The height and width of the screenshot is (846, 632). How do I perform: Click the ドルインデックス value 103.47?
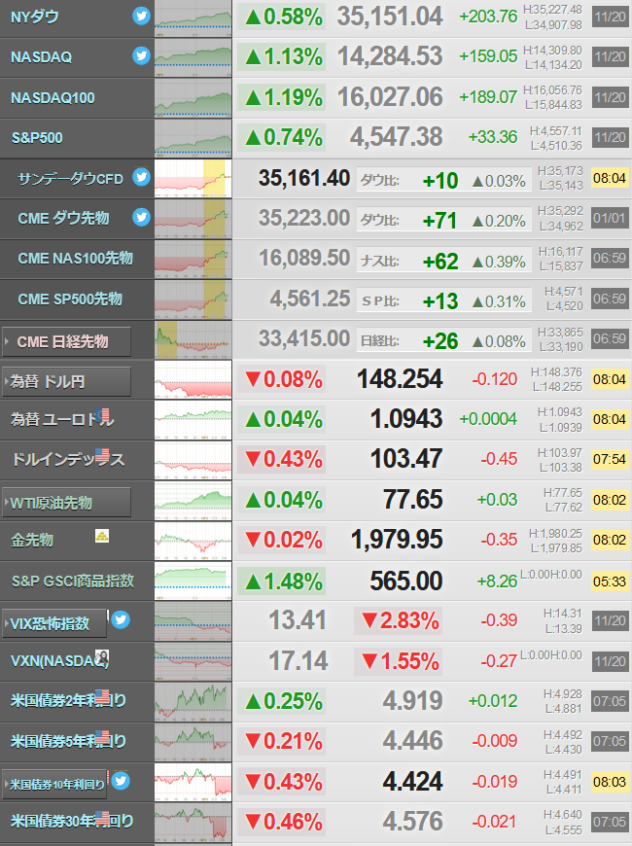click(406, 459)
